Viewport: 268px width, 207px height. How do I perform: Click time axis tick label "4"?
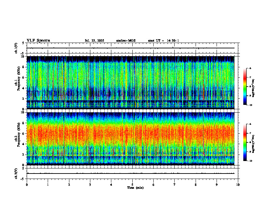(111, 185)
